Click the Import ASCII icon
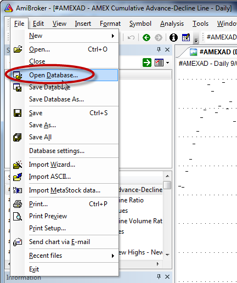 (18, 177)
